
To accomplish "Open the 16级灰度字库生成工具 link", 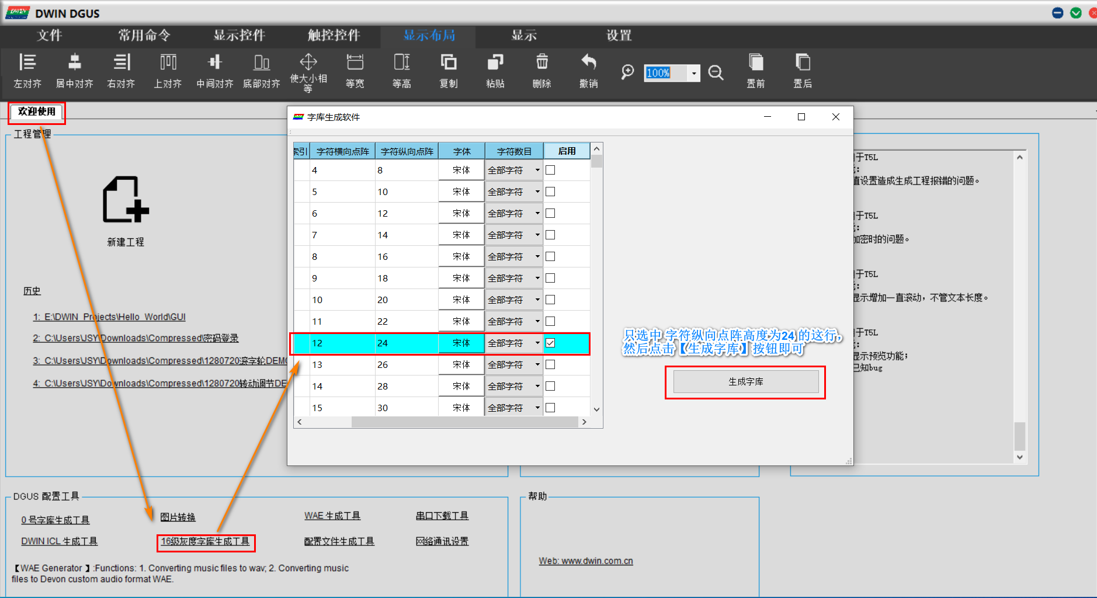I will [x=206, y=541].
